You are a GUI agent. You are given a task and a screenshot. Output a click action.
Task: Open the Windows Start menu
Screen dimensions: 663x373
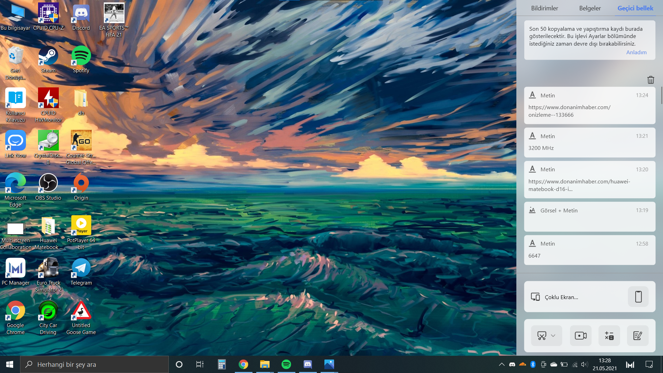point(10,364)
